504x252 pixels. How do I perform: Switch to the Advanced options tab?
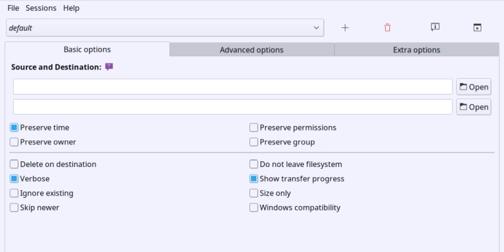pyautogui.click(x=251, y=50)
